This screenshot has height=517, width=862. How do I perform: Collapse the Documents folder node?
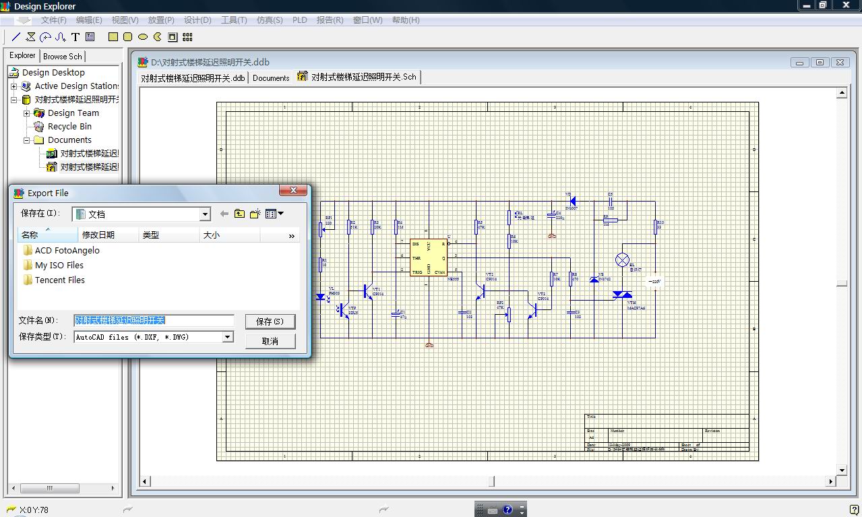(x=26, y=140)
